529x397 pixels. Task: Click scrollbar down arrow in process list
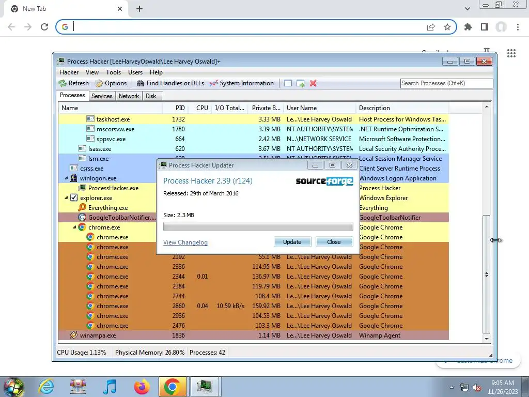(x=487, y=338)
